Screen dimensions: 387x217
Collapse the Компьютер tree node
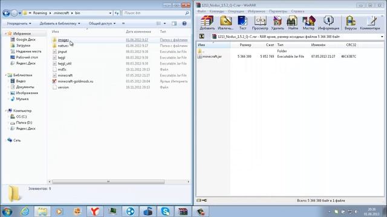pyautogui.click(x=5, y=111)
